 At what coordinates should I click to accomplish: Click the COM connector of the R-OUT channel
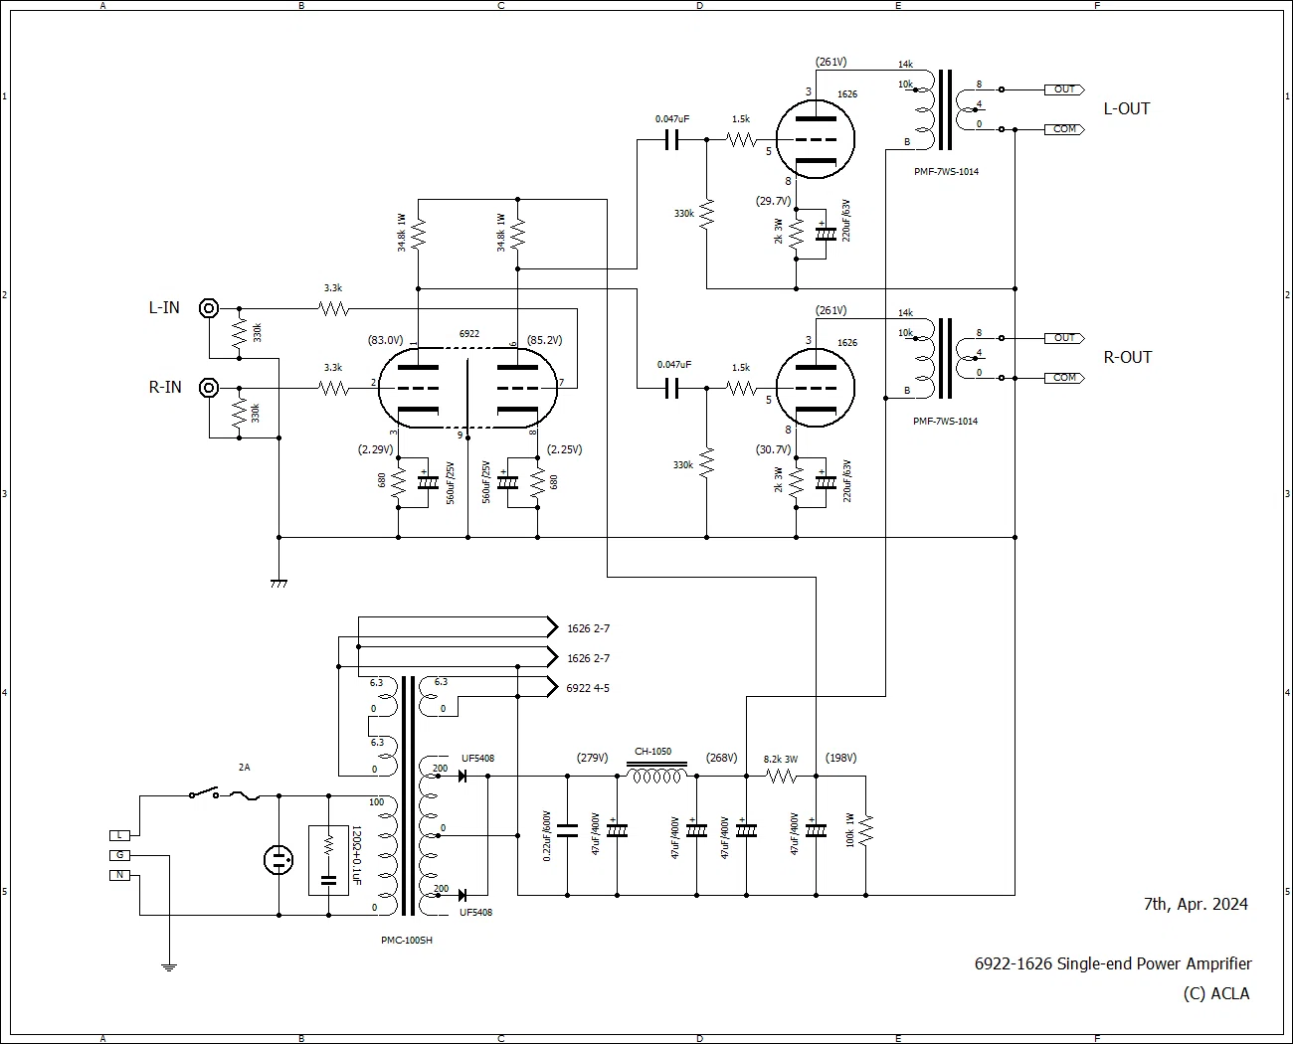[x=1064, y=378]
